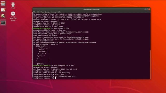Click the 'ECDSA key fingerprint' line
This screenshot has width=166, height=93.
66,16
